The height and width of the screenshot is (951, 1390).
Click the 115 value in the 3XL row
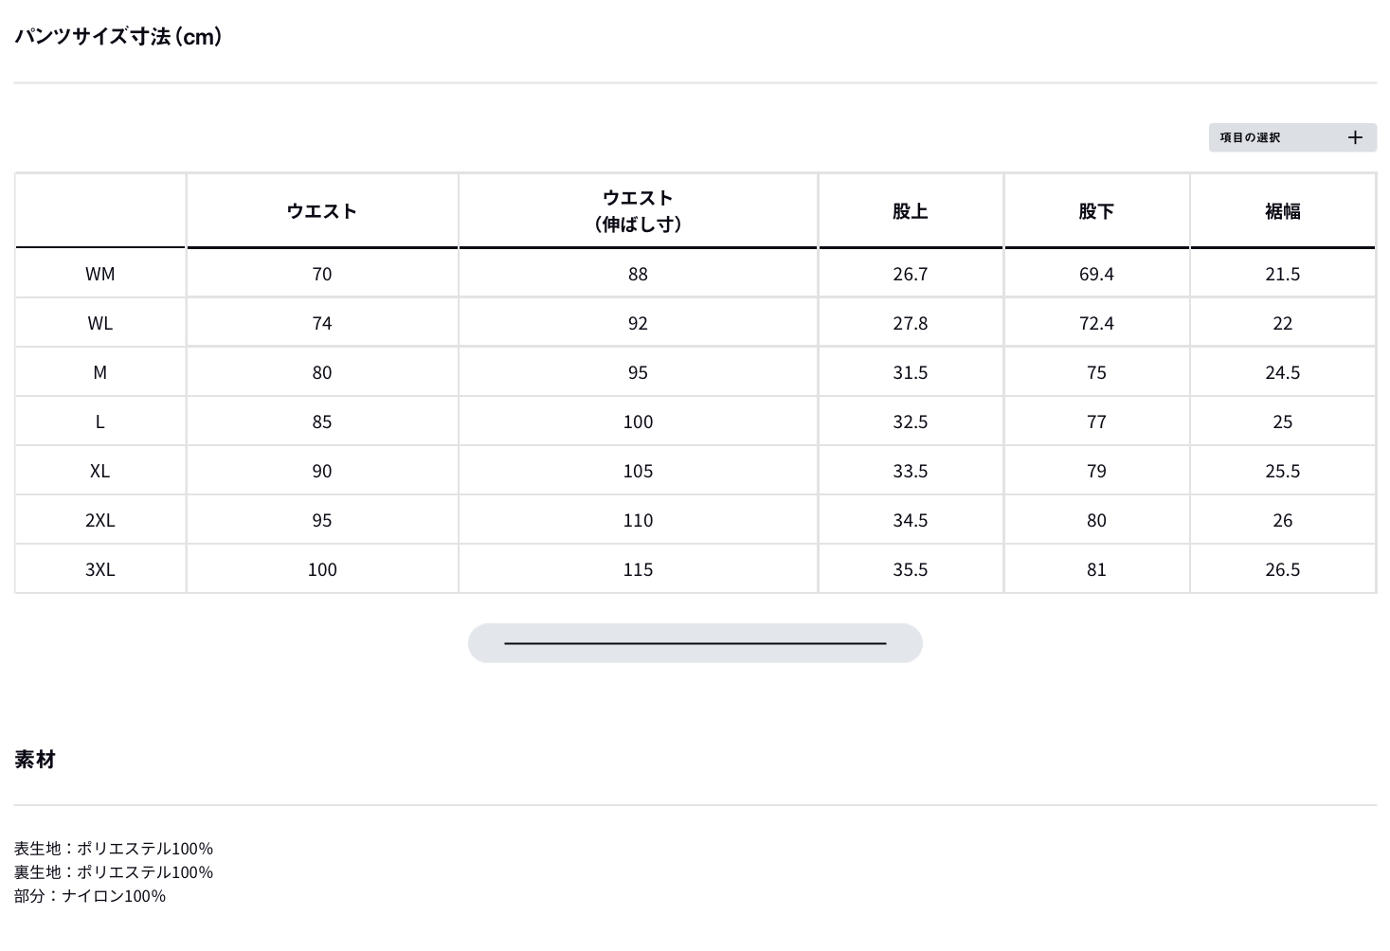[638, 569]
